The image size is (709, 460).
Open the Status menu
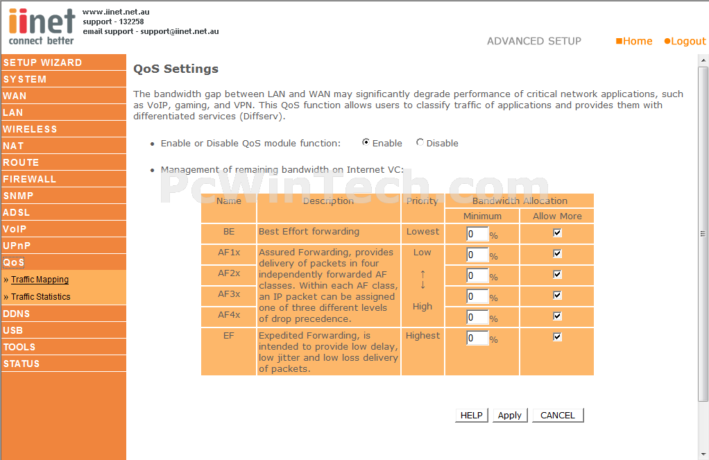(x=63, y=364)
